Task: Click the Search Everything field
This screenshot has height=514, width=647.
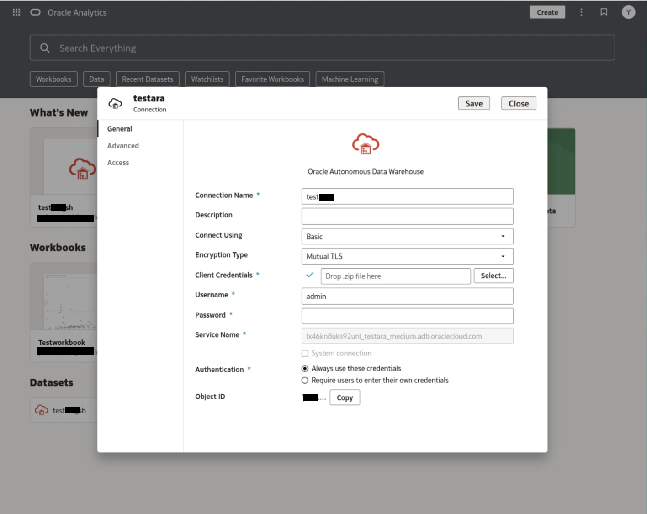Action: 322,48
